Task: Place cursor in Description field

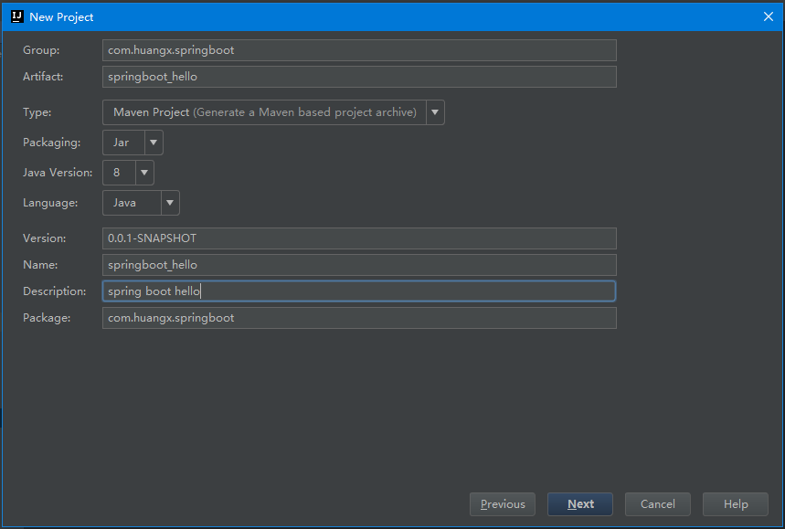Action: click(x=359, y=291)
